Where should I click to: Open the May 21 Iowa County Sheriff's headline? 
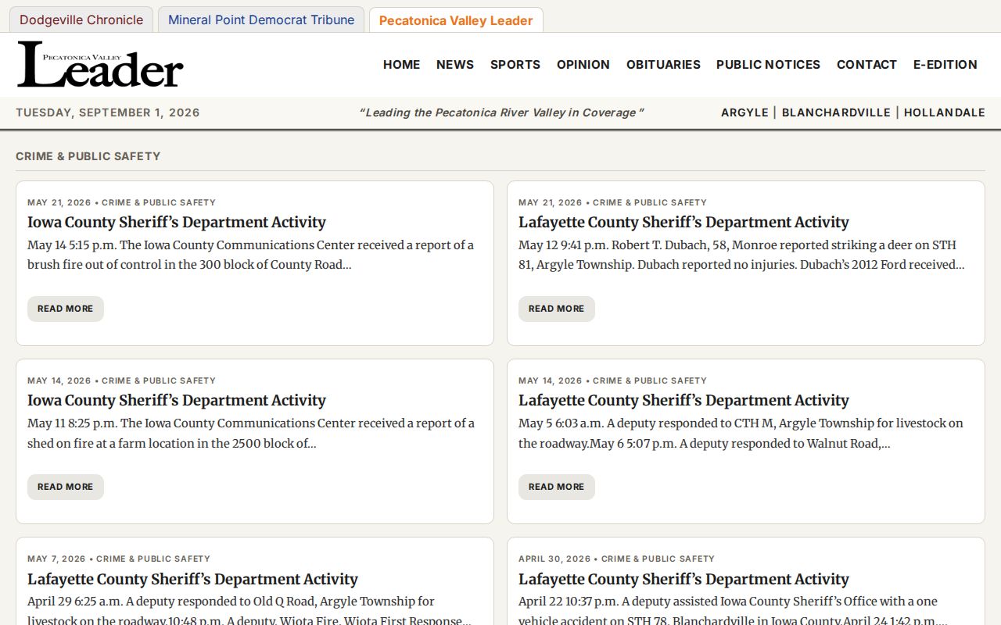point(177,223)
